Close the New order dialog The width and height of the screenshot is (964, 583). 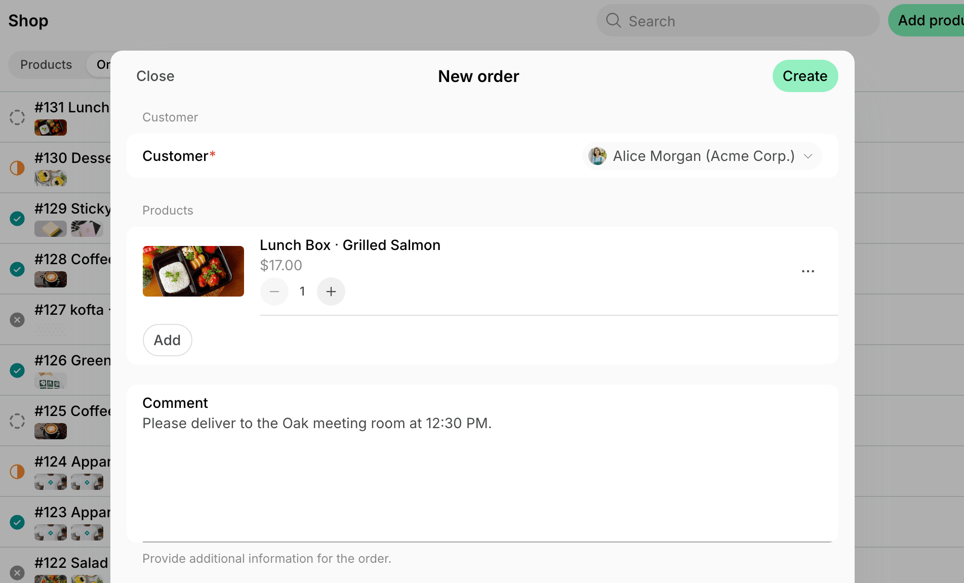click(x=155, y=76)
